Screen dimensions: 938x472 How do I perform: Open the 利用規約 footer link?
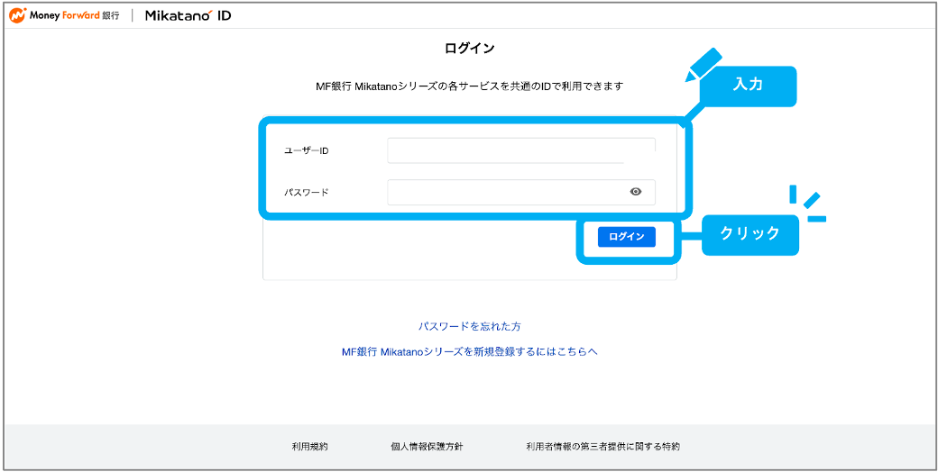coord(310,446)
